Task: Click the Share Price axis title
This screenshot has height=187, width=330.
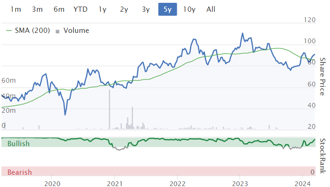Action: (x=322, y=77)
